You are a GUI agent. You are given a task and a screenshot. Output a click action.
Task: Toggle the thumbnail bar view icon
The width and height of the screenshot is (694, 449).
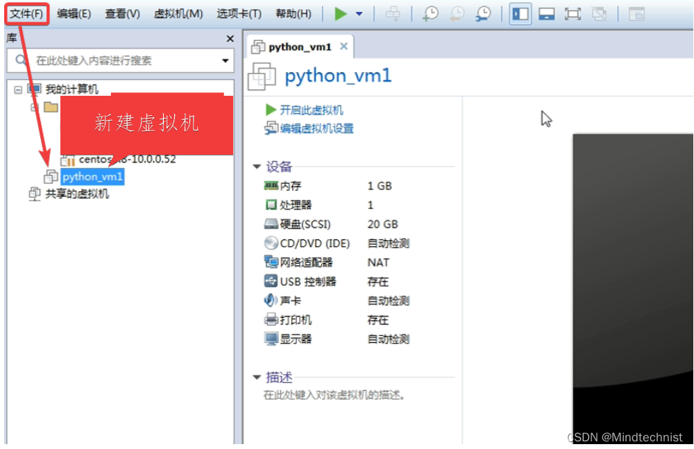547,14
